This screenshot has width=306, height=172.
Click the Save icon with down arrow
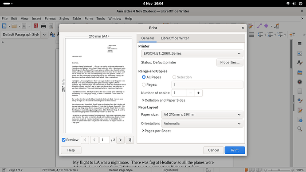click(x=24, y=26)
